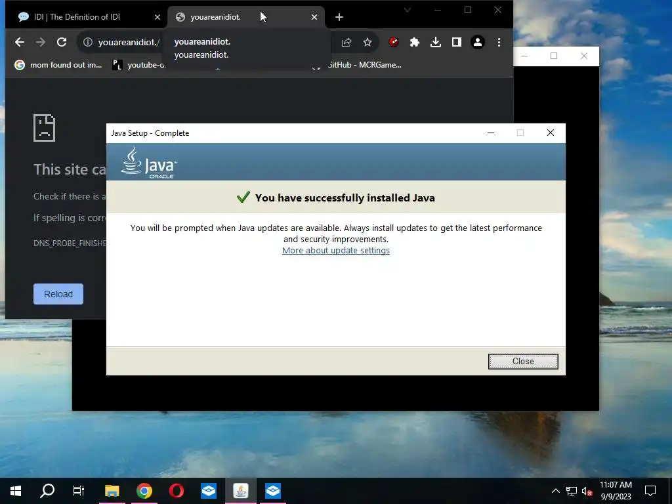This screenshot has height=504, width=672.
Task: Close Java Setup with title bar X
Action: coord(551,133)
